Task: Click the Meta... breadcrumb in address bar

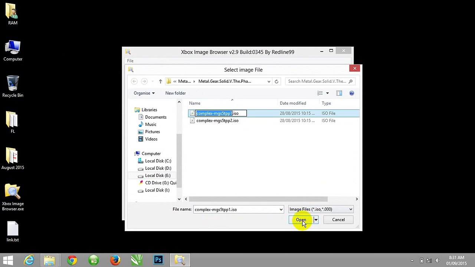Action: [x=184, y=81]
